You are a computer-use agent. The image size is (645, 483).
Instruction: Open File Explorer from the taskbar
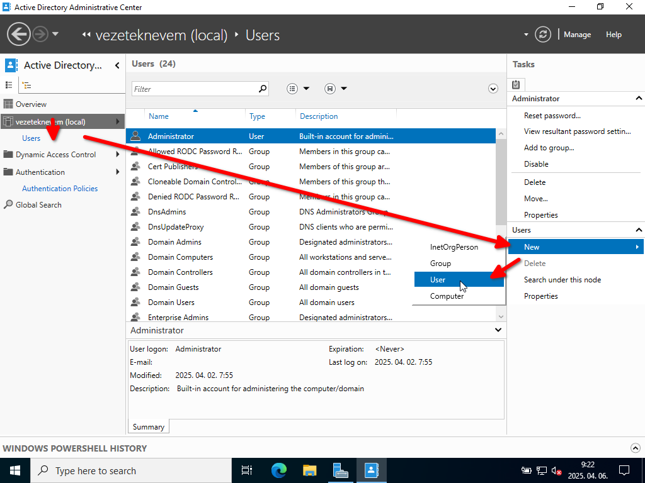(x=309, y=470)
